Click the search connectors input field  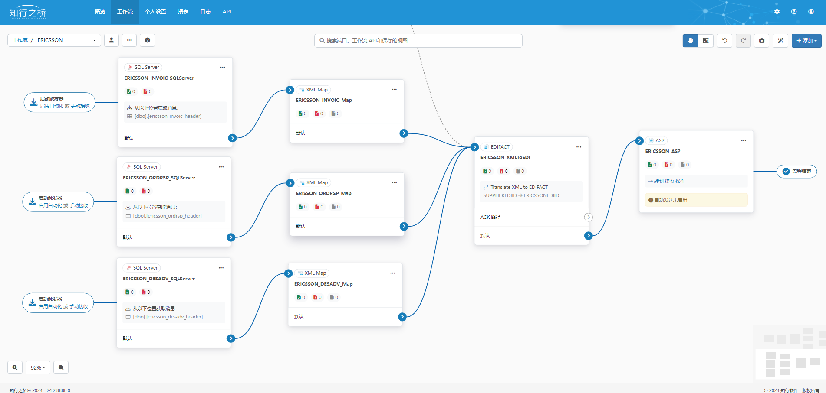(418, 40)
